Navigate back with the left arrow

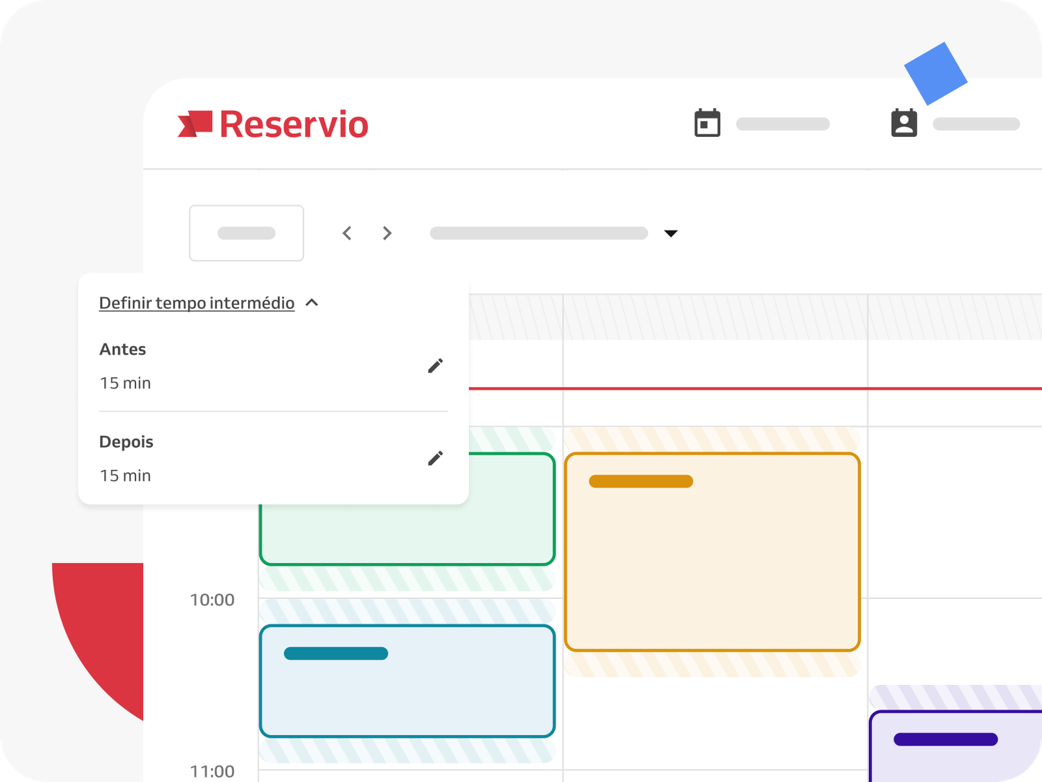coord(347,233)
